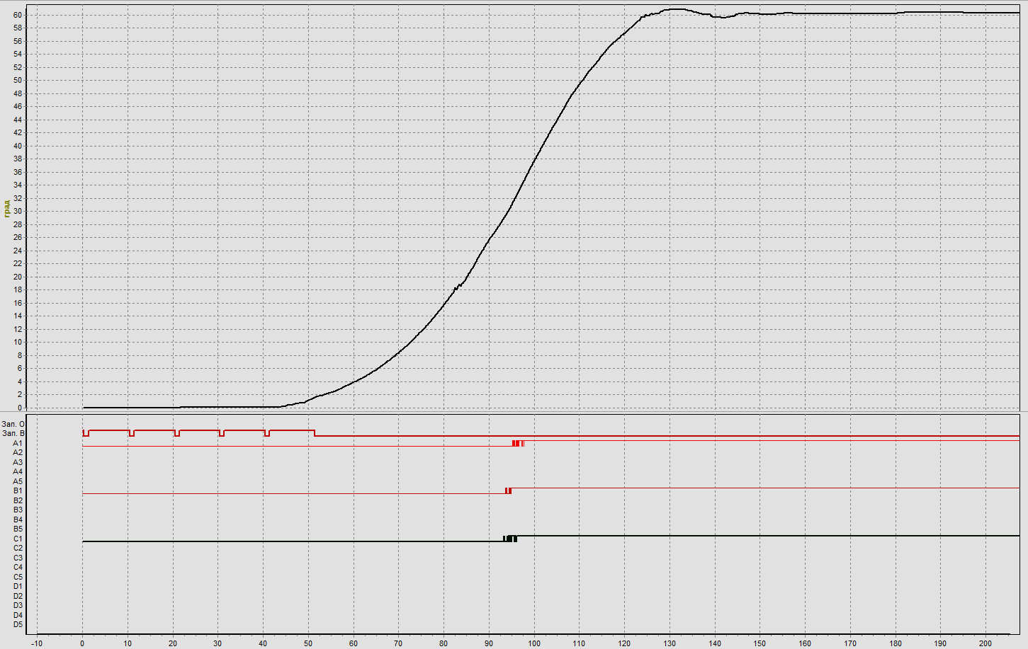Select the C1 channel label
Viewport: 1028px width, 649px height.
click(x=18, y=539)
